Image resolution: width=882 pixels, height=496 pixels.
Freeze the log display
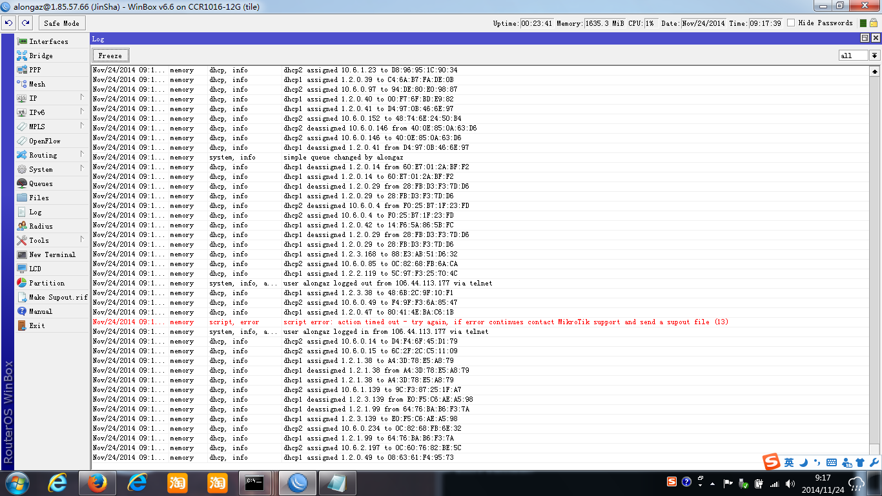click(x=110, y=56)
